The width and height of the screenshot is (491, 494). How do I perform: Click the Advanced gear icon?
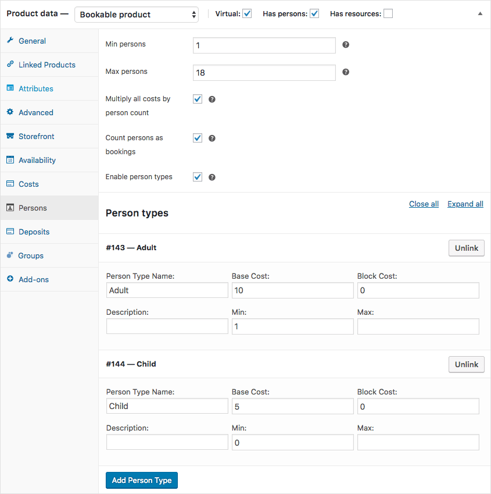point(10,112)
